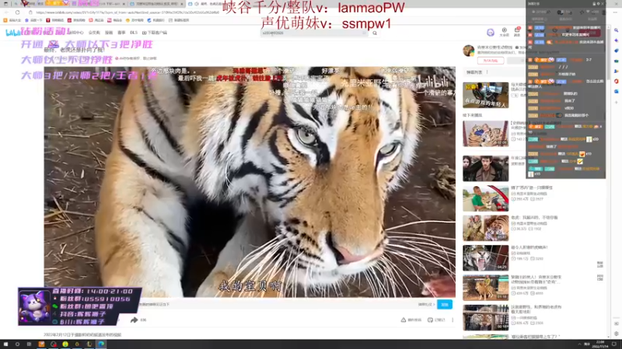Click the browser tab actions icon at far left

[x=5, y=4]
